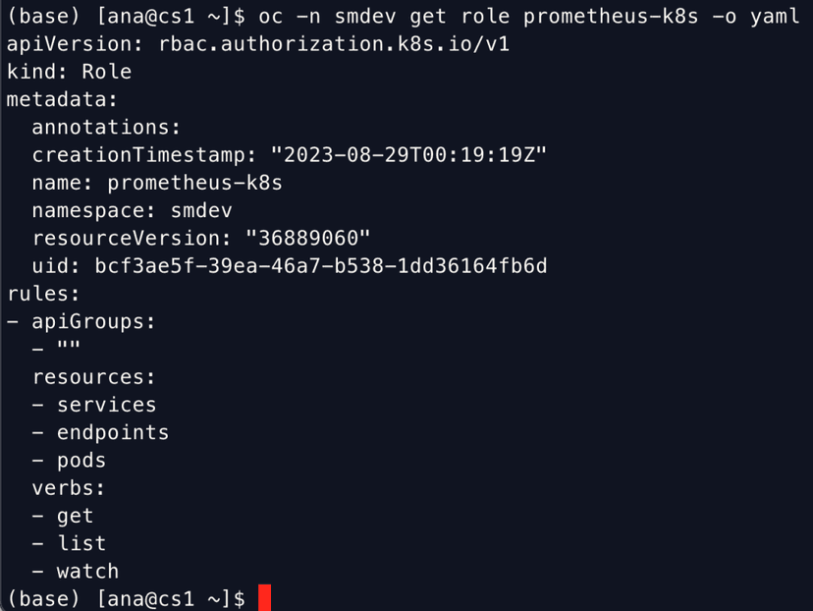Click the 'metadata:' key
The image size is (813, 611).
click(62, 99)
